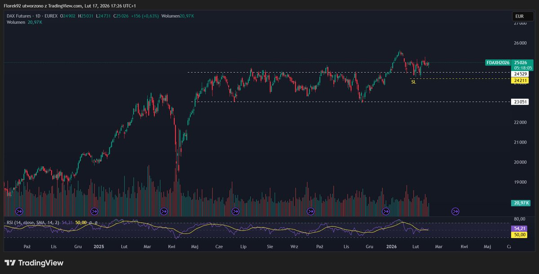Click the contract rollover marker above the 2025 label
539x274 pixels.
coord(94,211)
